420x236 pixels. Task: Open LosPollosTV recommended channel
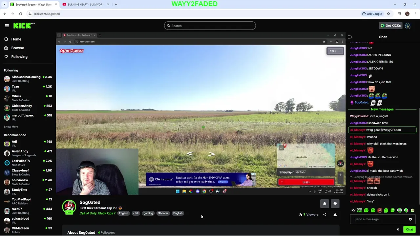tap(28, 163)
